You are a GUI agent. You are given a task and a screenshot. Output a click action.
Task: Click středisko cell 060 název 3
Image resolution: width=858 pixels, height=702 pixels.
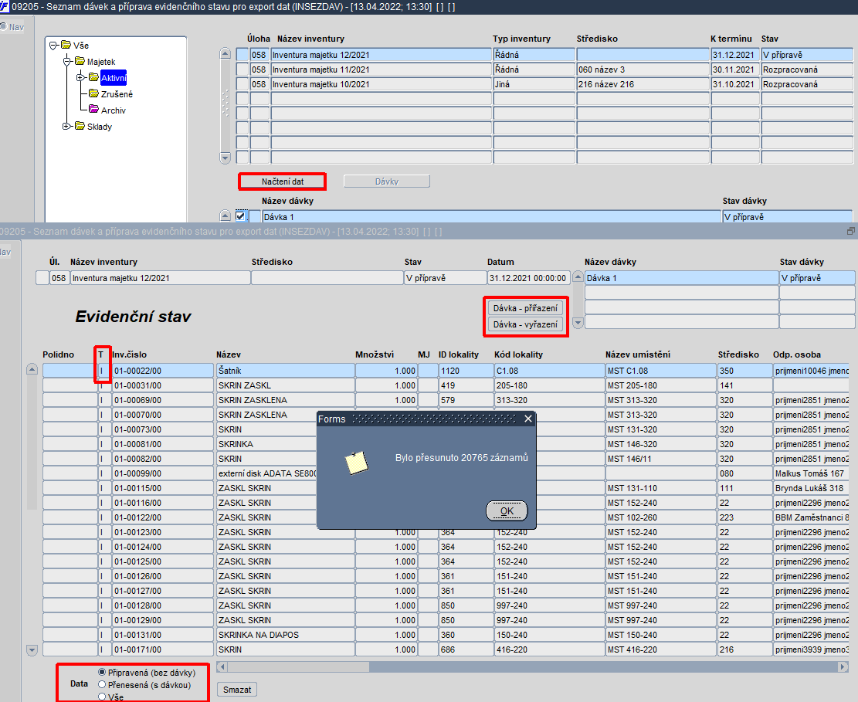pos(643,70)
